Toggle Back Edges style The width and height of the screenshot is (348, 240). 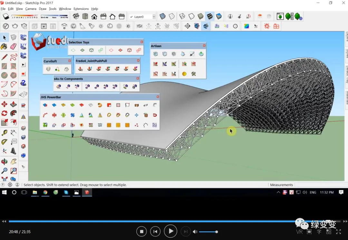pos(171,16)
